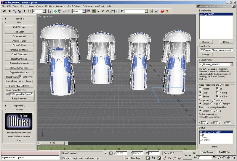Select the Select and Move tool
The height and width of the screenshot is (161, 237).
coord(55,11)
